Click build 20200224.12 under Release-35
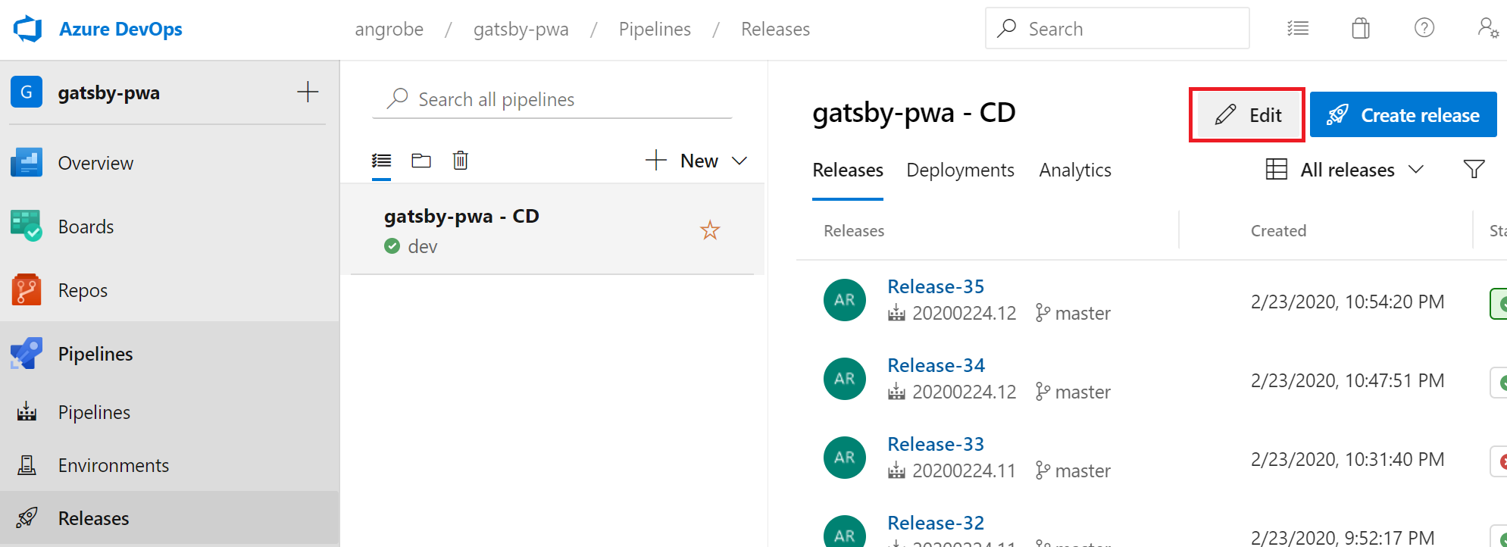Screen dimensions: 1507x547 (952, 313)
